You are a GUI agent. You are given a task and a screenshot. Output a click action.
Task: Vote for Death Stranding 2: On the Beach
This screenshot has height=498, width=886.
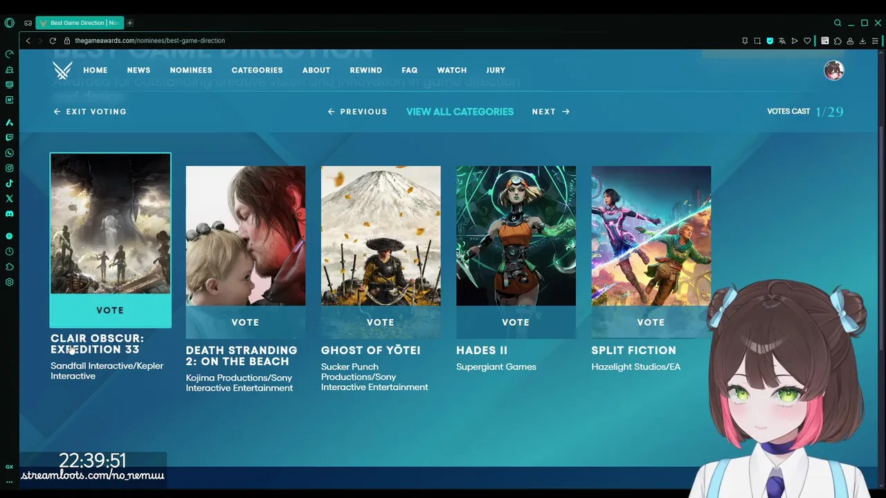coord(245,322)
